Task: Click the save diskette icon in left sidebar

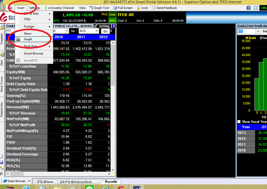Action: point(2,162)
